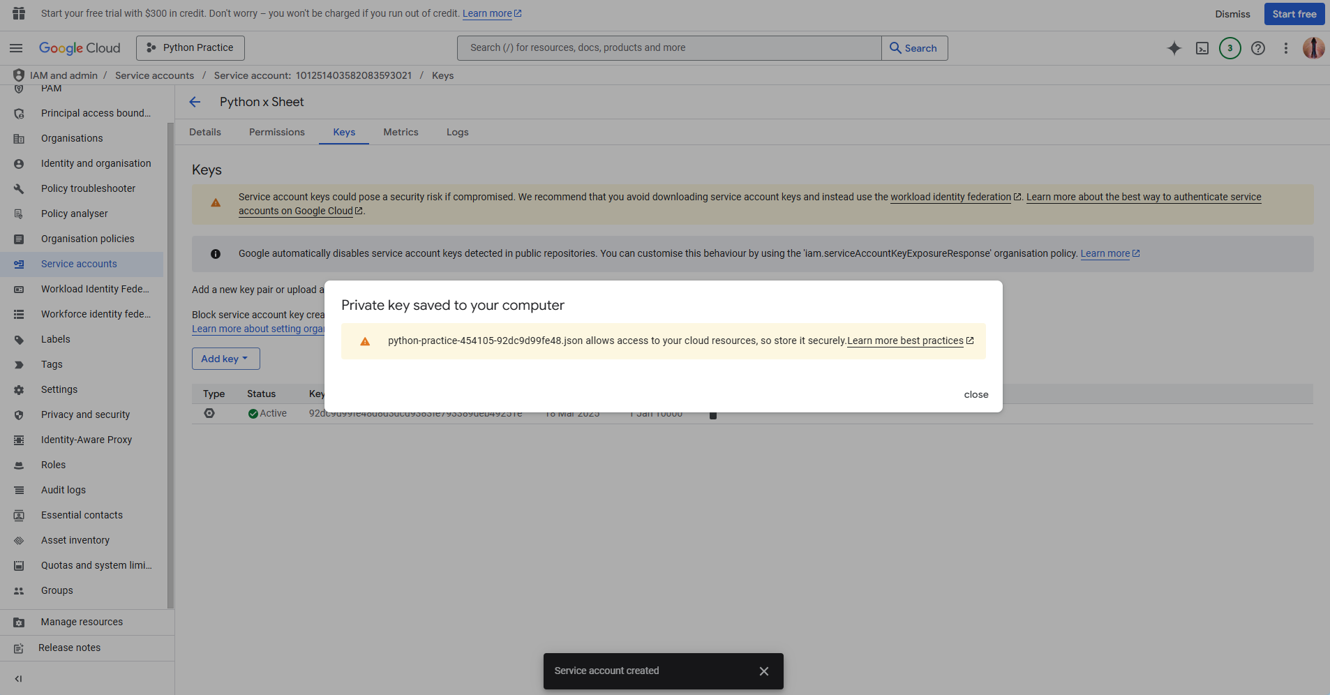Click the Roles hat icon

click(19, 465)
